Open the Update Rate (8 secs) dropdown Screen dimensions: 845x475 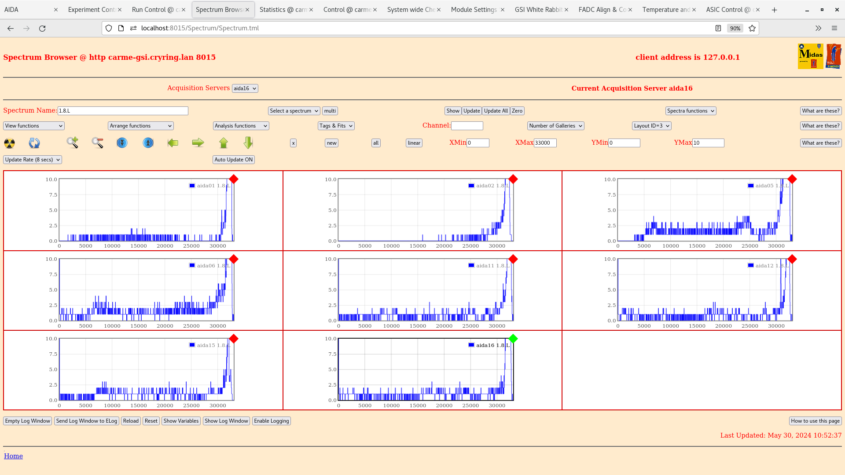click(x=32, y=160)
